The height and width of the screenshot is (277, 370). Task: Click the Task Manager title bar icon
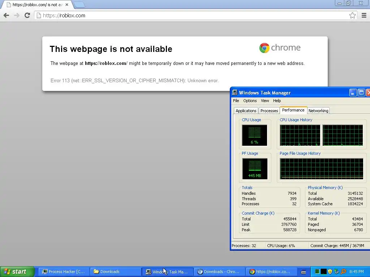pyautogui.click(x=235, y=92)
